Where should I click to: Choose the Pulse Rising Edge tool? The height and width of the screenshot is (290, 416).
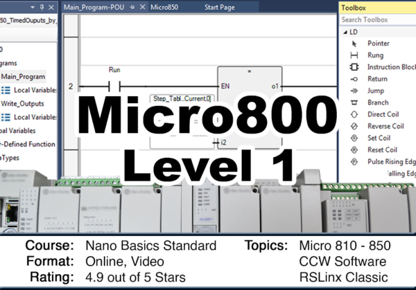point(354,162)
